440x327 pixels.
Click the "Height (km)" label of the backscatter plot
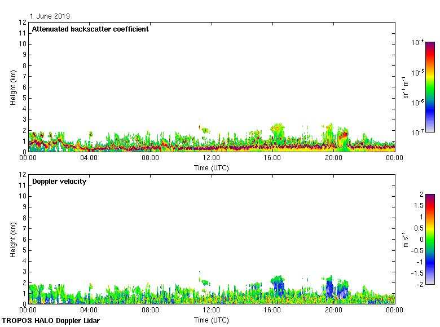point(13,87)
